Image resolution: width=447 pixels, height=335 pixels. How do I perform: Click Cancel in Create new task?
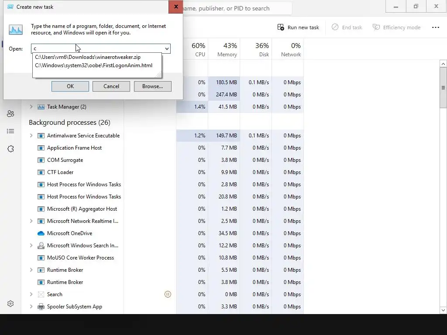click(111, 86)
